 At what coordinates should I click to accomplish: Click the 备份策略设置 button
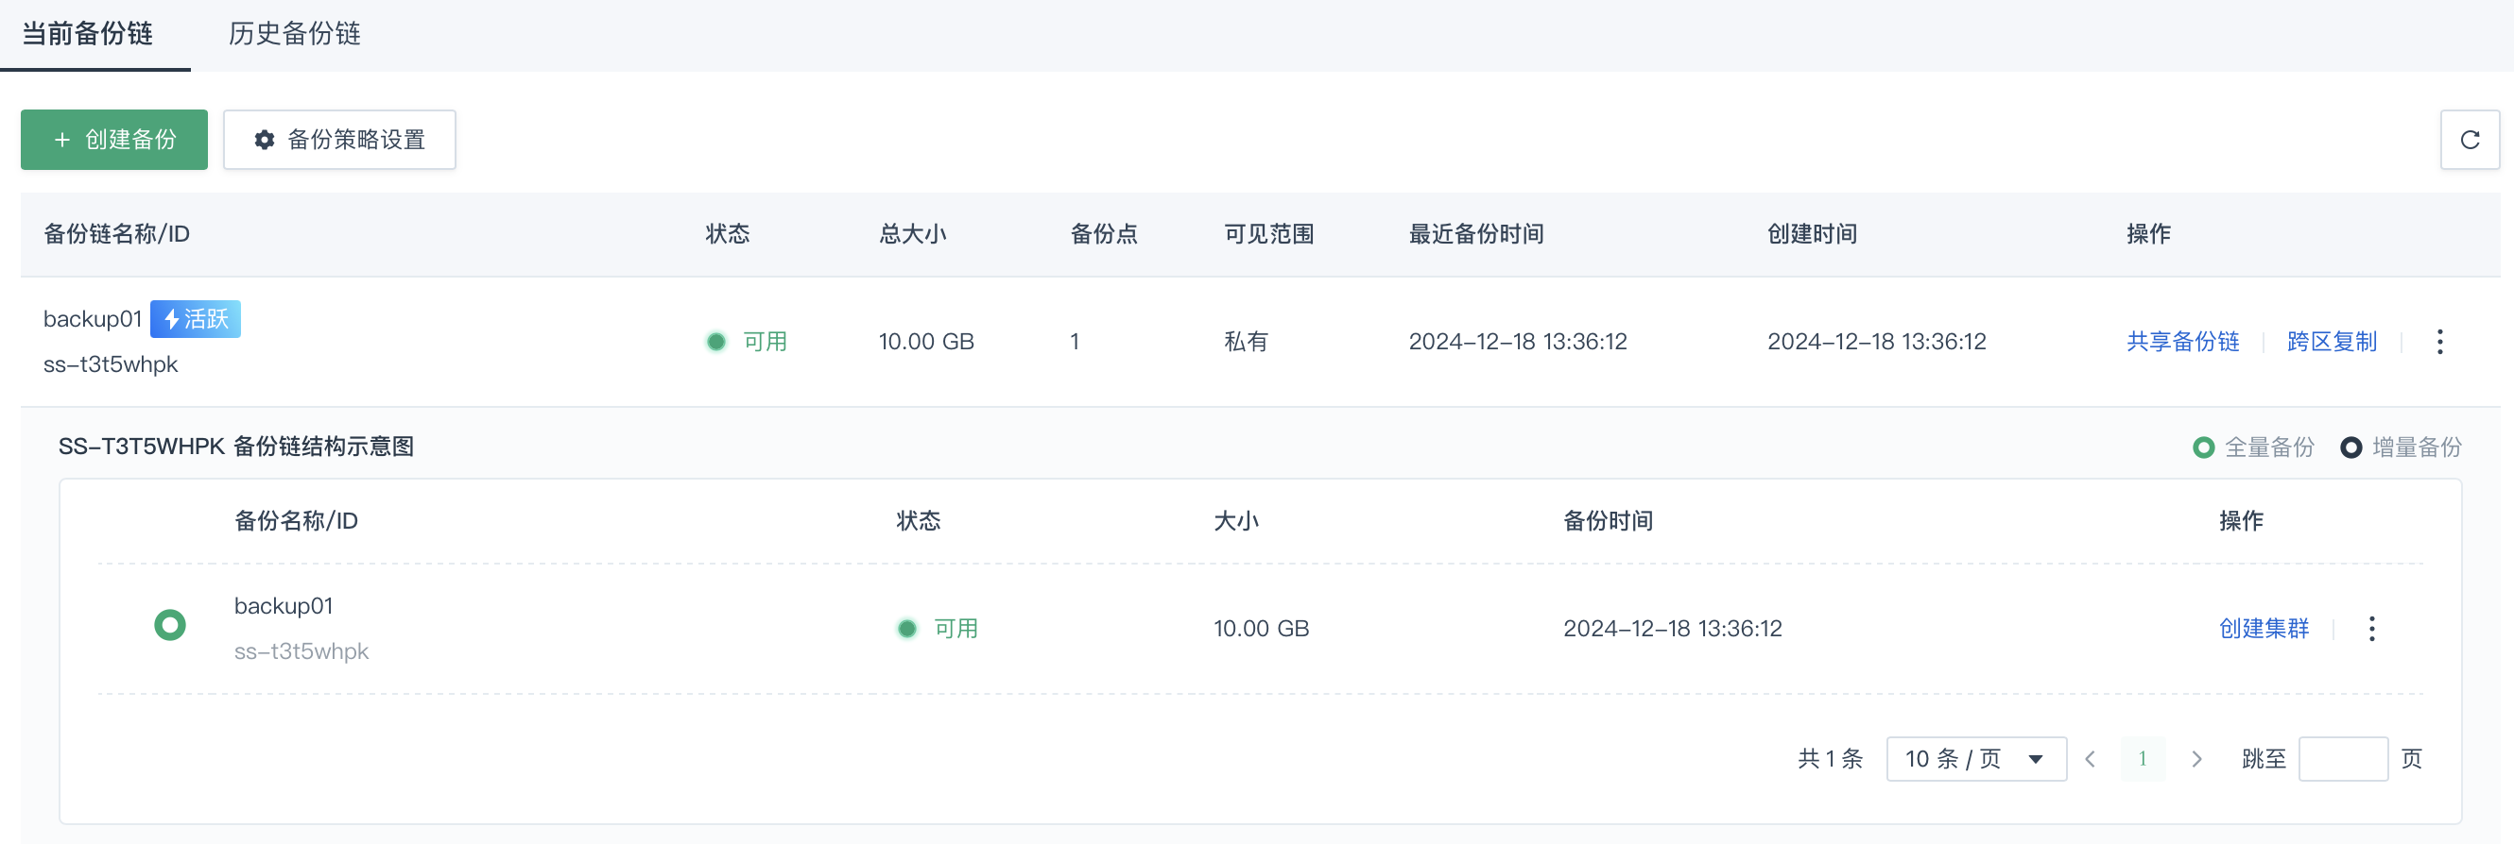[x=338, y=141]
